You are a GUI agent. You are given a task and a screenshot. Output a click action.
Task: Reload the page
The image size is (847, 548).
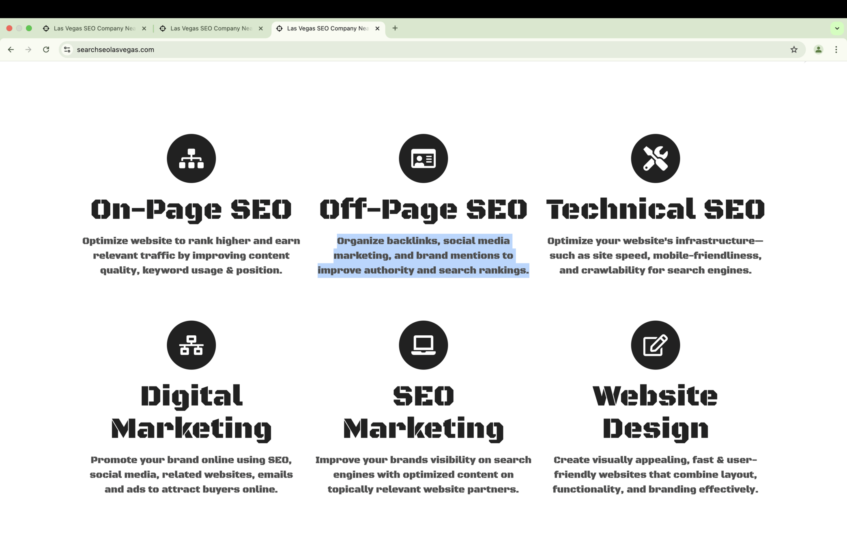(x=46, y=50)
